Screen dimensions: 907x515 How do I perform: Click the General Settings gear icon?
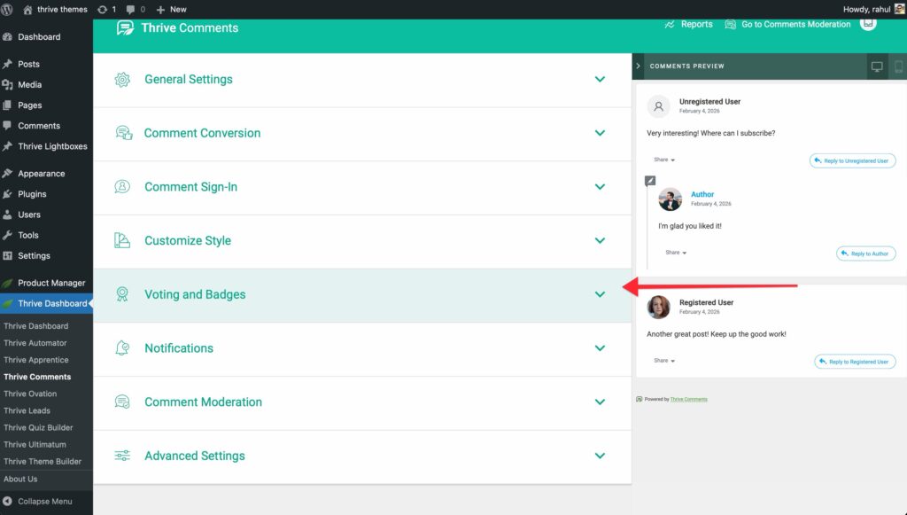coord(122,80)
